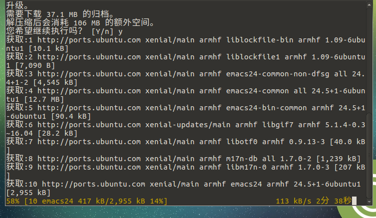The image size is (376, 218).
Task: Click the [2,955 kB] size on the last fetch line
Action: 28,193
